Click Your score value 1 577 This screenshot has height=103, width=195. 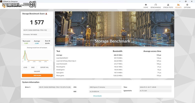pyautogui.click(x=26, y=43)
